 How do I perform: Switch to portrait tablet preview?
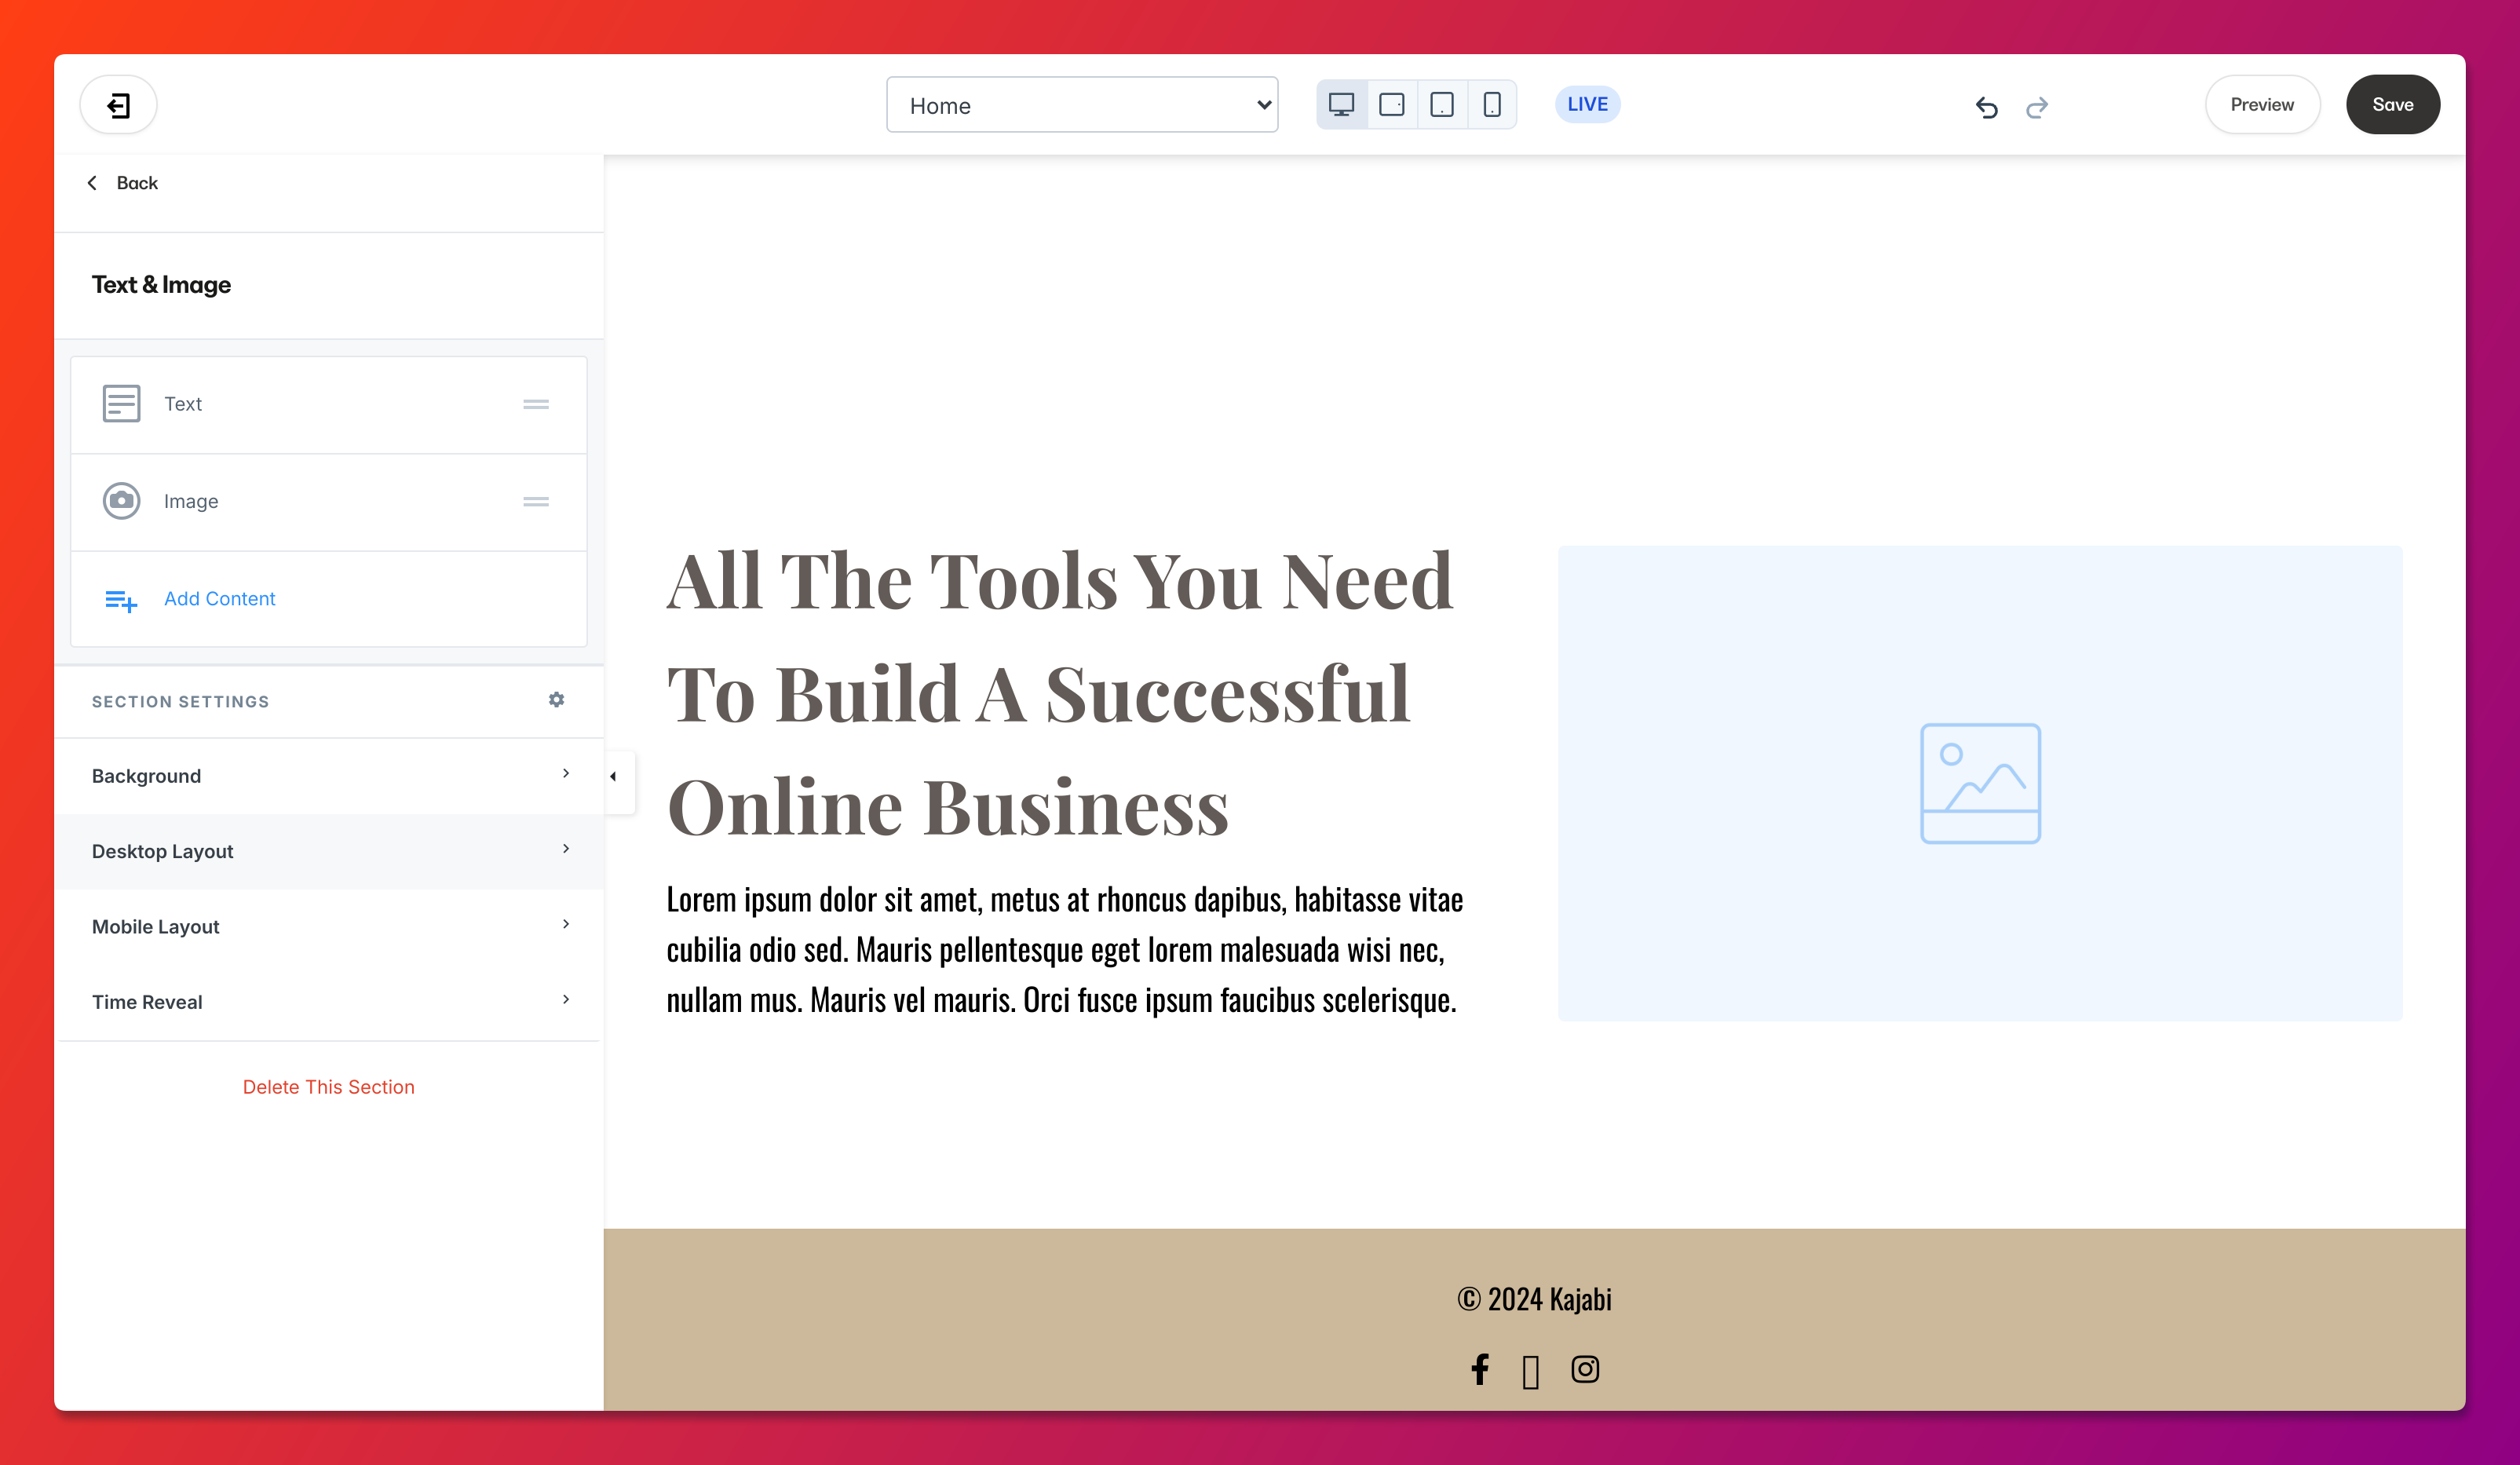1441,105
